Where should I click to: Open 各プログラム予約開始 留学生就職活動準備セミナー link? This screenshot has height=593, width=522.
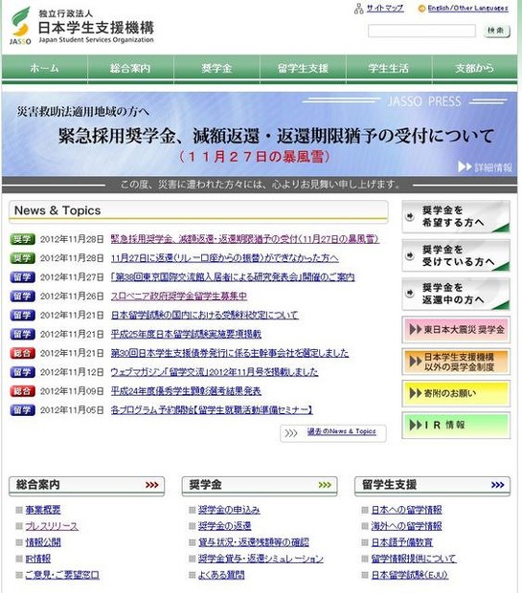212,409
